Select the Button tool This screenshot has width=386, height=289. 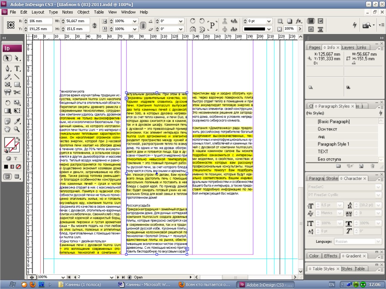(x=8, y=92)
